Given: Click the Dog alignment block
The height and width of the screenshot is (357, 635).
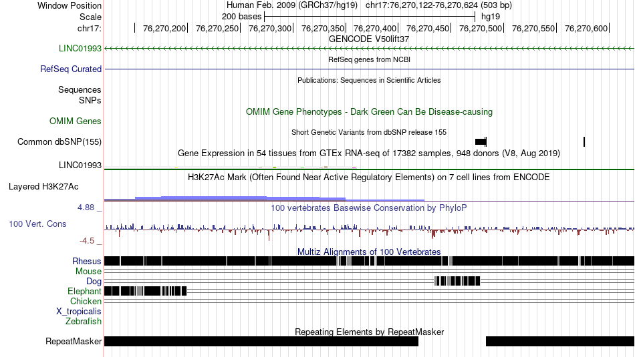Looking at the screenshot, I should (x=457, y=281).
